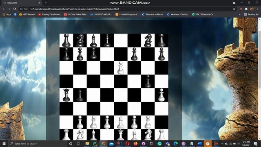Pick the black knight next to the right black rook
The height and width of the screenshot is (147, 261).
pyautogui.click(x=148, y=40)
